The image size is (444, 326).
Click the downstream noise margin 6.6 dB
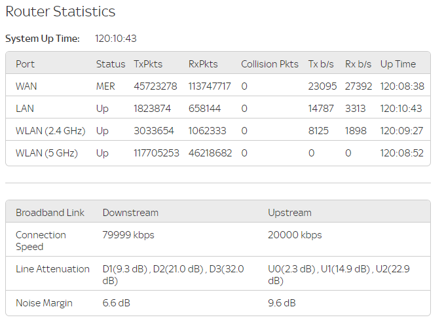(x=115, y=303)
